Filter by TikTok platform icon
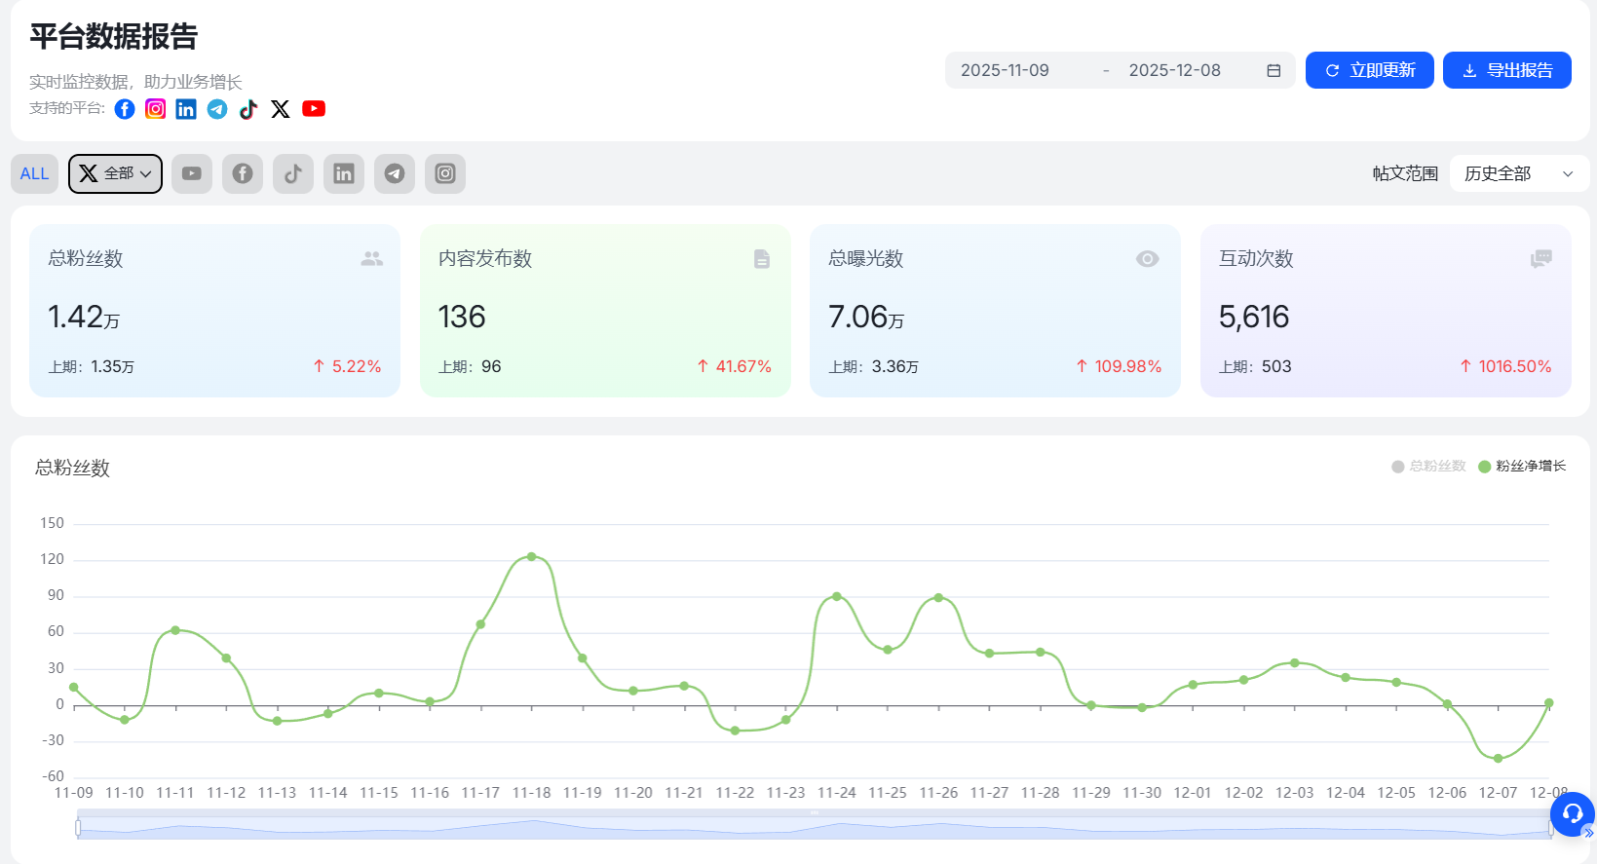Image resolution: width=1597 pixels, height=864 pixels. [293, 173]
